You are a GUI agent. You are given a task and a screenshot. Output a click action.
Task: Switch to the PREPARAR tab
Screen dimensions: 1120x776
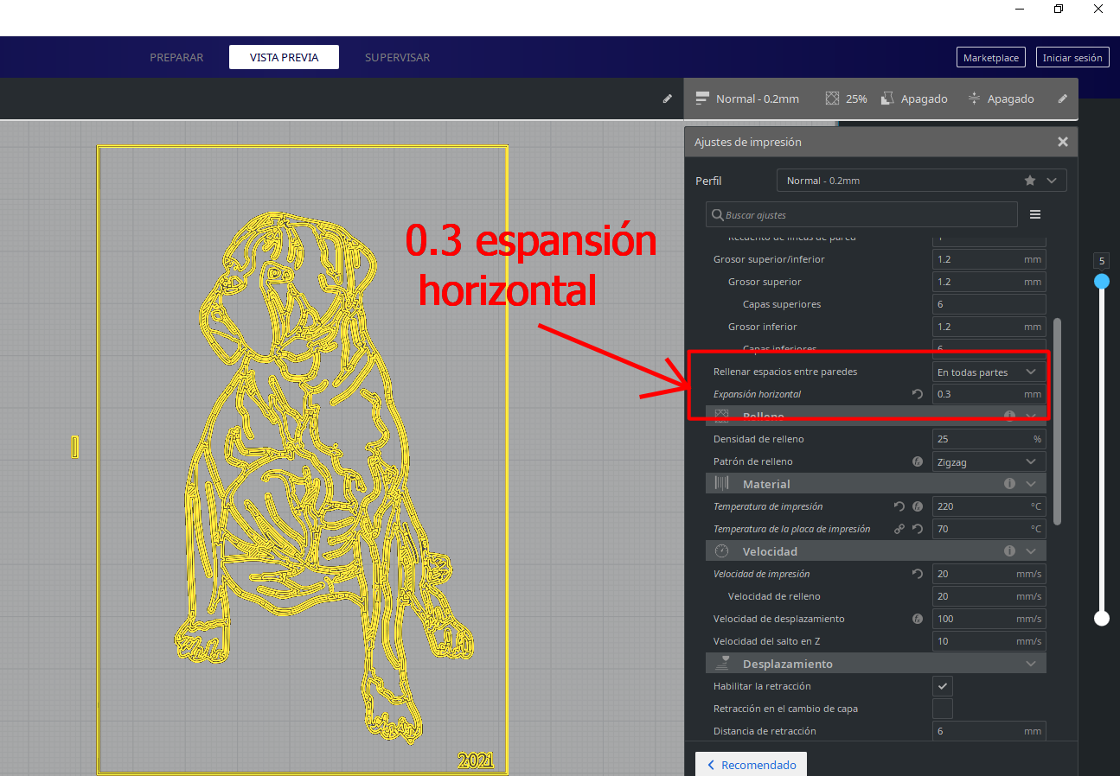(176, 57)
